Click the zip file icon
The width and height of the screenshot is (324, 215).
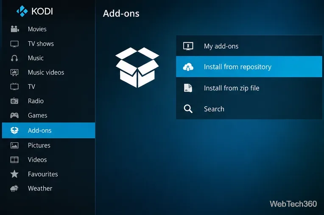tap(188, 88)
